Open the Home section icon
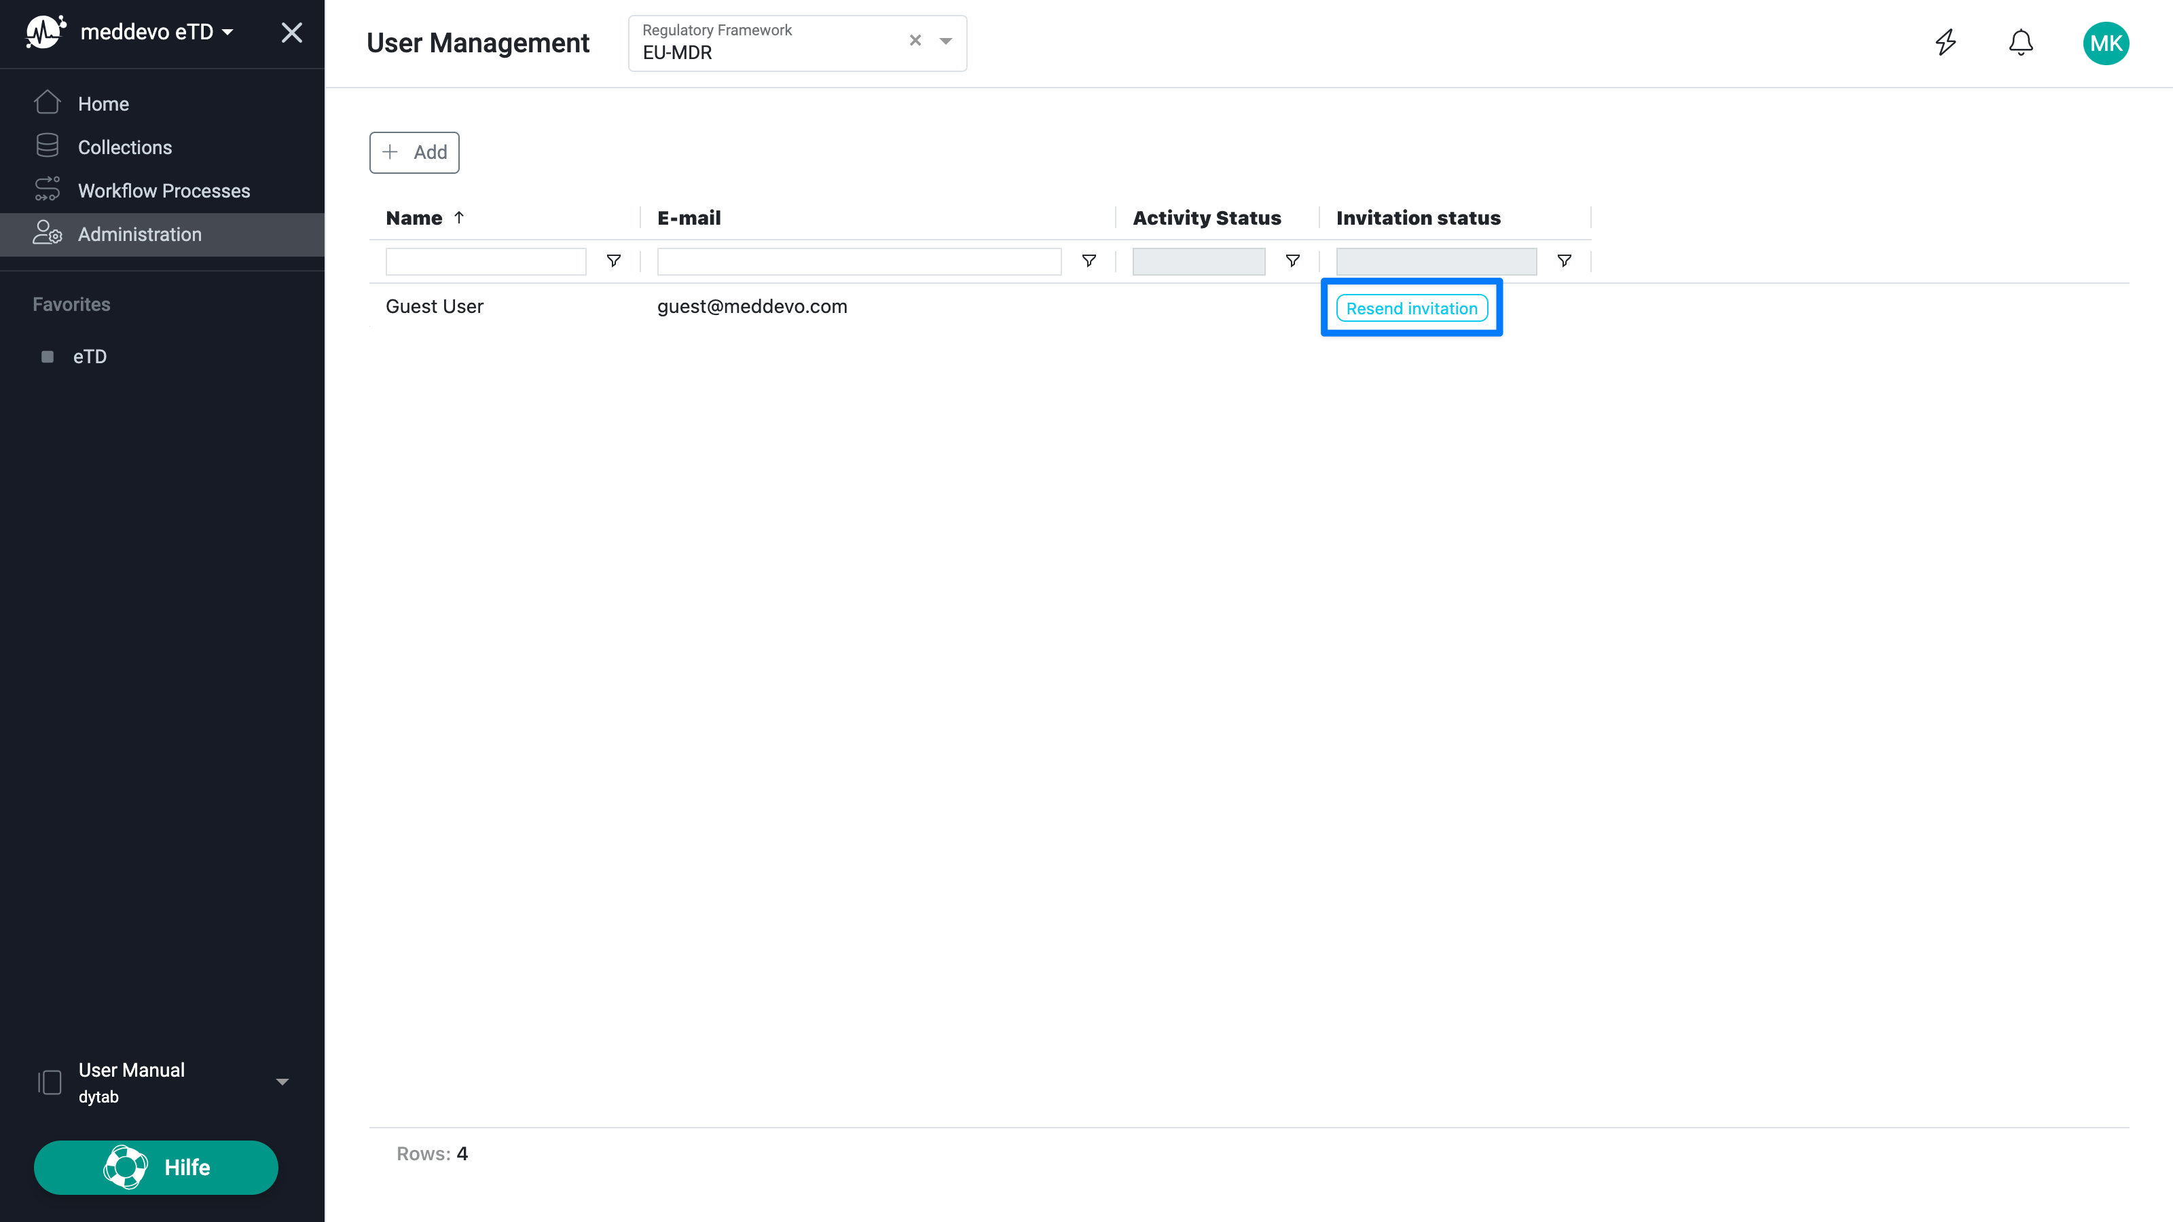The image size is (2173, 1222). tap(48, 102)
